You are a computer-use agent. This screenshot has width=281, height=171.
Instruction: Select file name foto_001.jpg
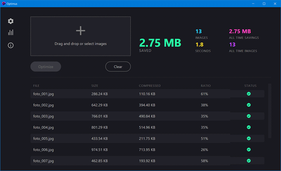(43, 94)
